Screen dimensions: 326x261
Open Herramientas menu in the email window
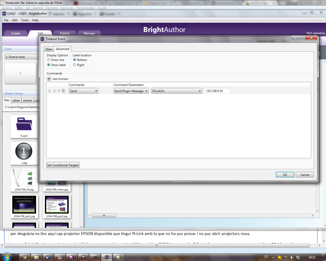point(85,8)
